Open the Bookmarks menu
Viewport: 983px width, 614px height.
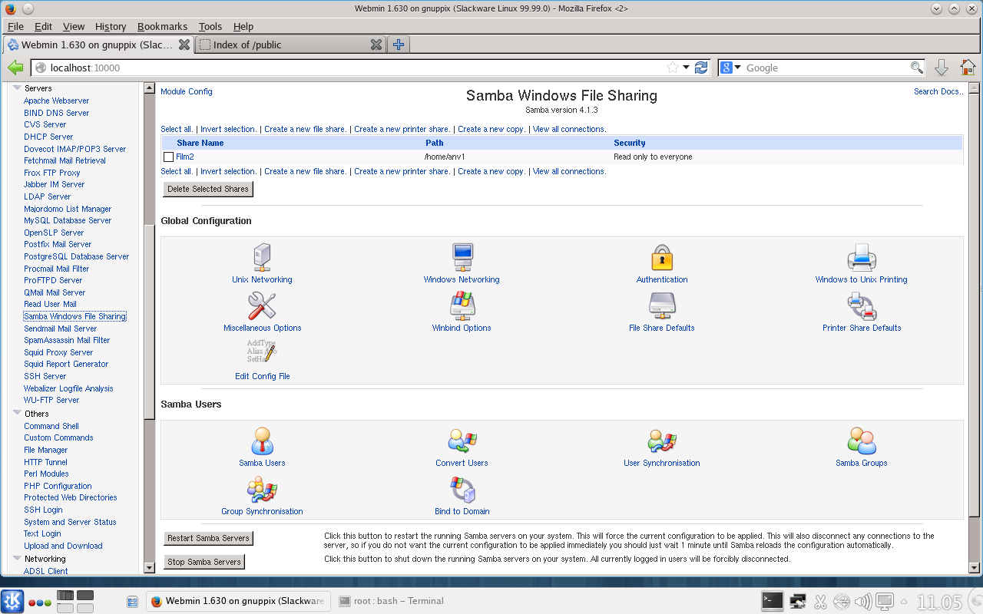click(162, 26)
